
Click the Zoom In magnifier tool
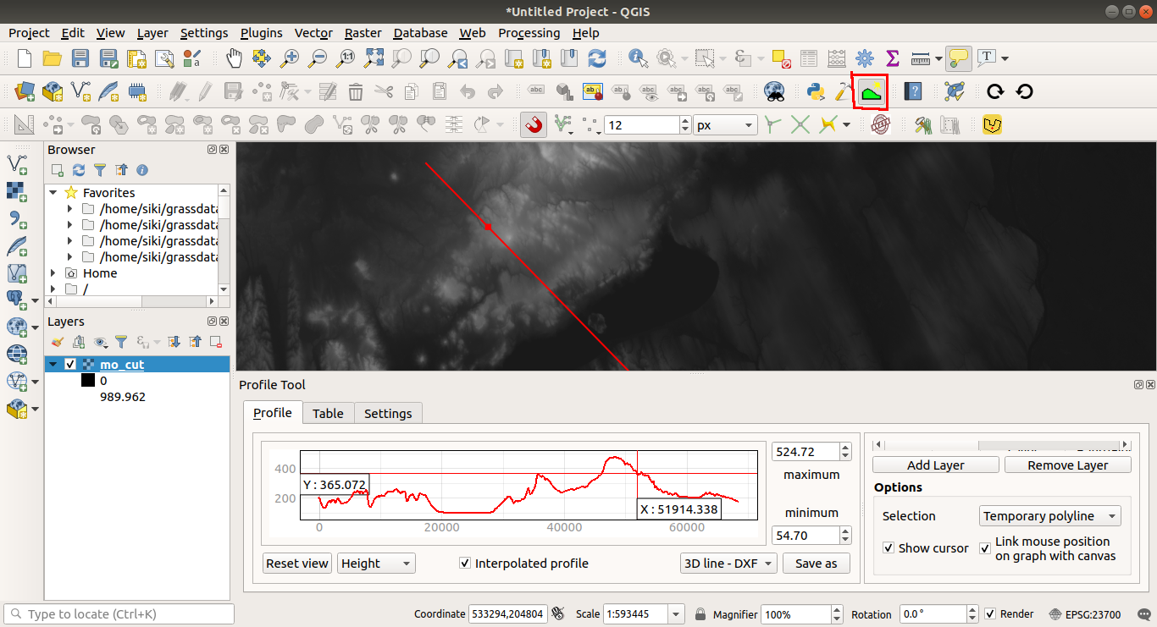tap(291, 58)
